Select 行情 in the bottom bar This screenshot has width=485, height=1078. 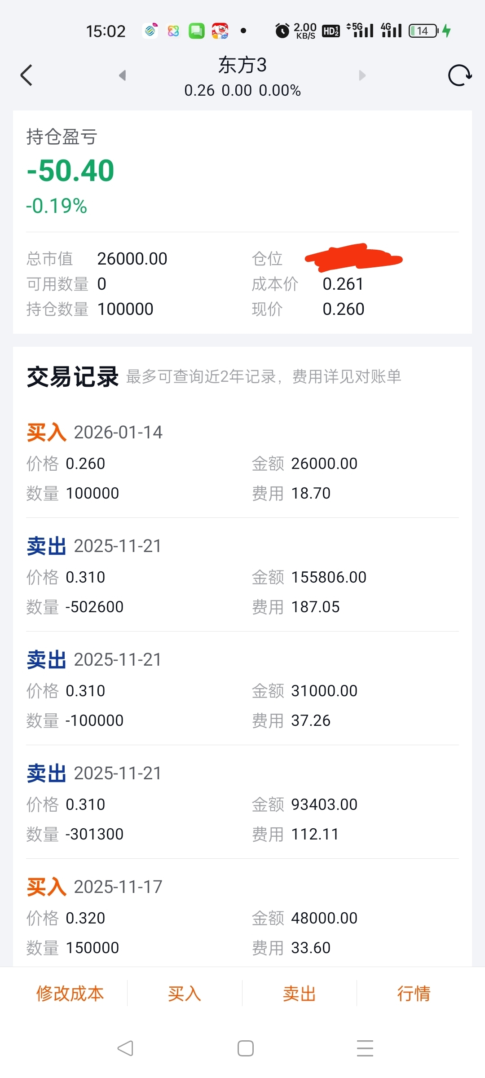click(414, 993)
